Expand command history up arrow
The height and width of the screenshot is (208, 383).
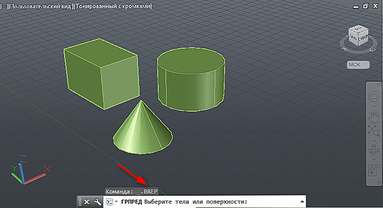click(302, 202)
